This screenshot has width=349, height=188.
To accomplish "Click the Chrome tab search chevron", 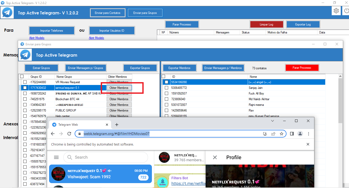I will click(x=273, y=121).
